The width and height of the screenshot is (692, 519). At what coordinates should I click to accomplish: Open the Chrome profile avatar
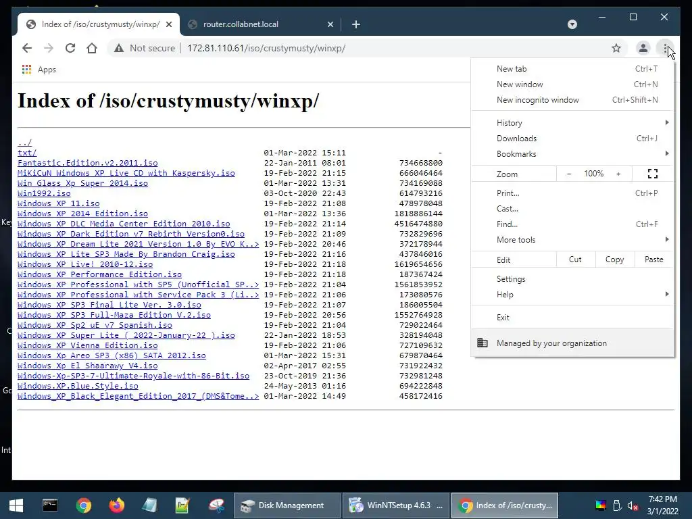pos(643,48)
